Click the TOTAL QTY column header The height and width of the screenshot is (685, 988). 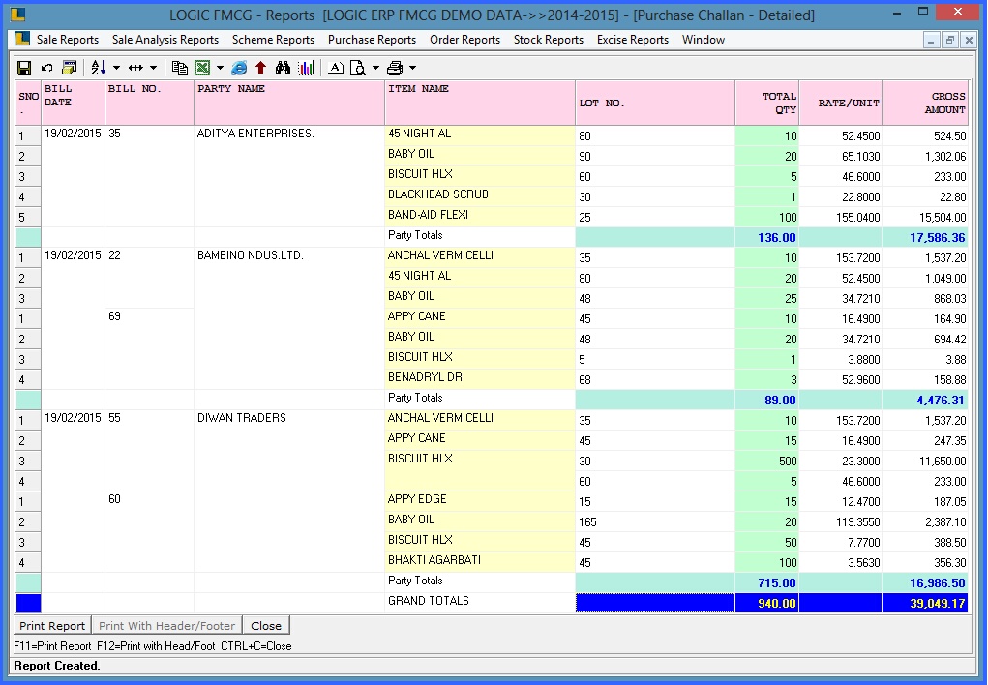(766, 103)
